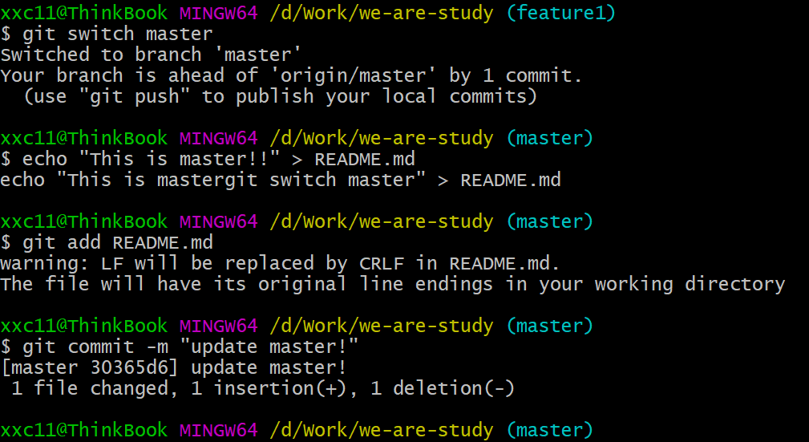Click "xxc11@ThinkBook" on the topmost prompt line
Viewport: 809px width, 442px height.
click(x=84, y=13)
